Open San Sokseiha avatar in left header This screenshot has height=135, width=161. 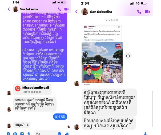tap(15, 9)
